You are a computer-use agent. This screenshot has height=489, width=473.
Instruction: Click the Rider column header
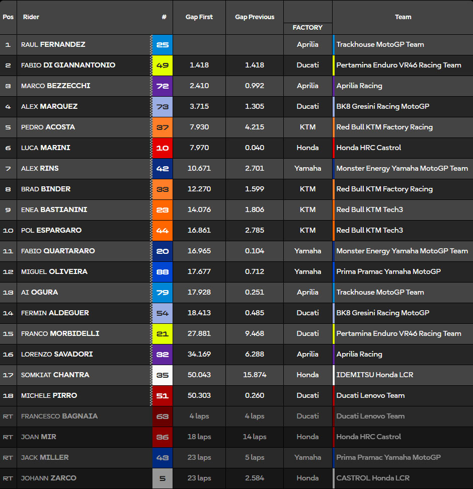(31, 17)
